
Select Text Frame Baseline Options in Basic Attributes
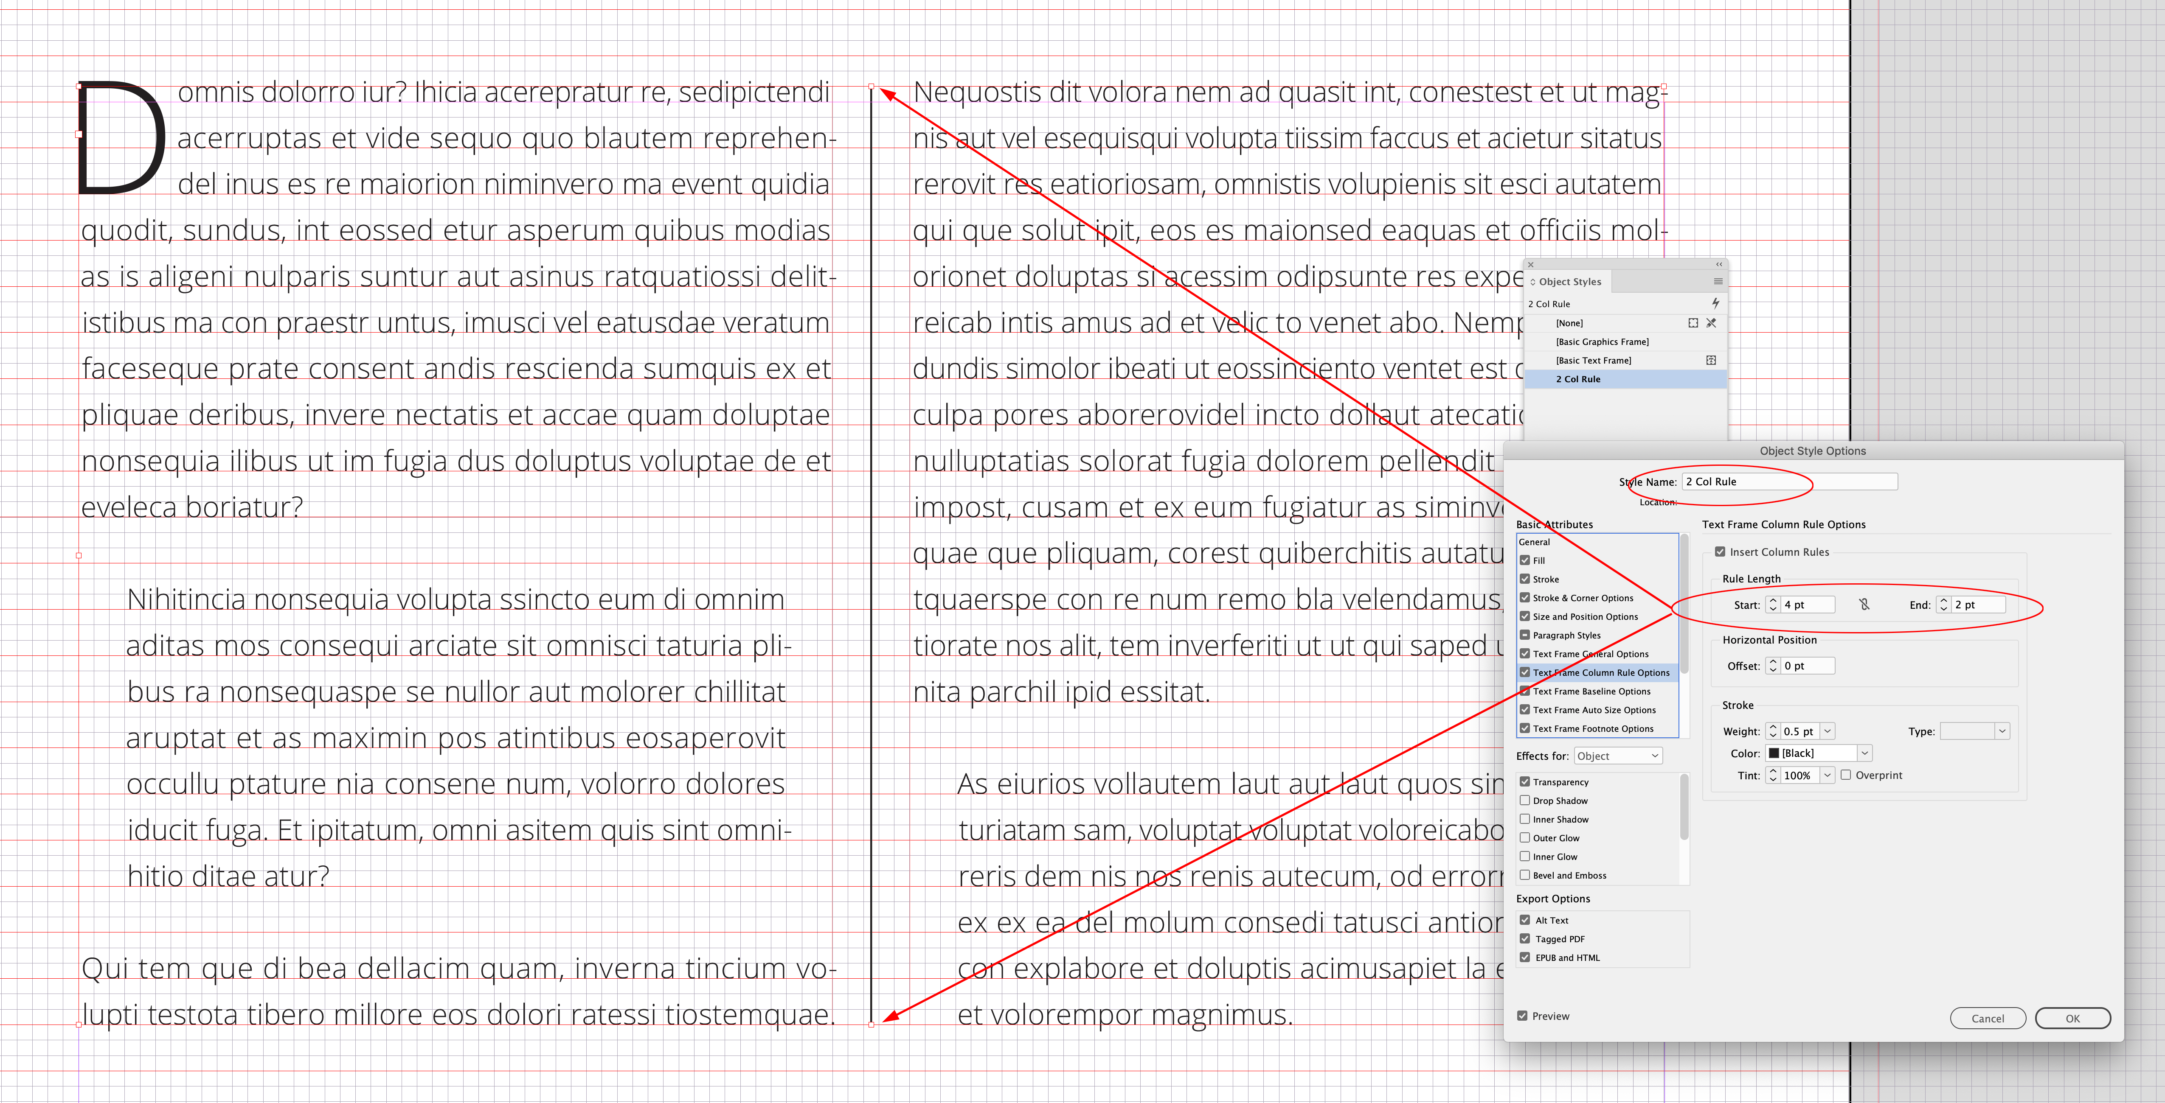1590,691
